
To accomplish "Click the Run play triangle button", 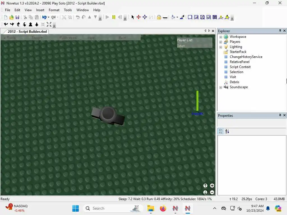I will click(x=107, y=17).
